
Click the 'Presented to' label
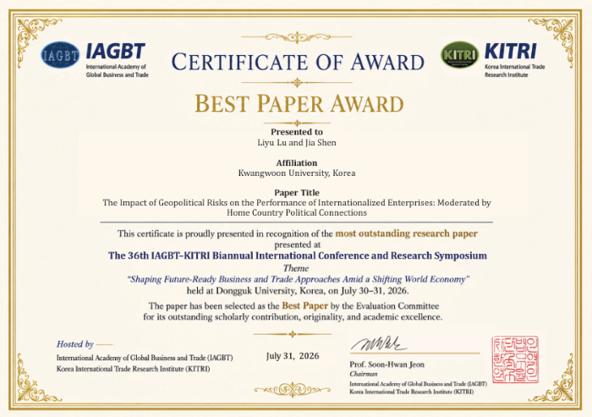[297, 132]
